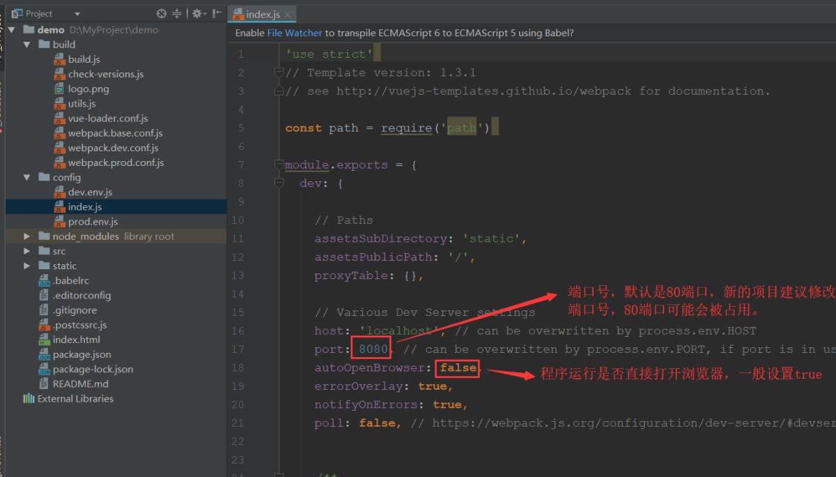The image size is (836, 477).
Task: Select prod.env.js in the tree
Action: 93,222
